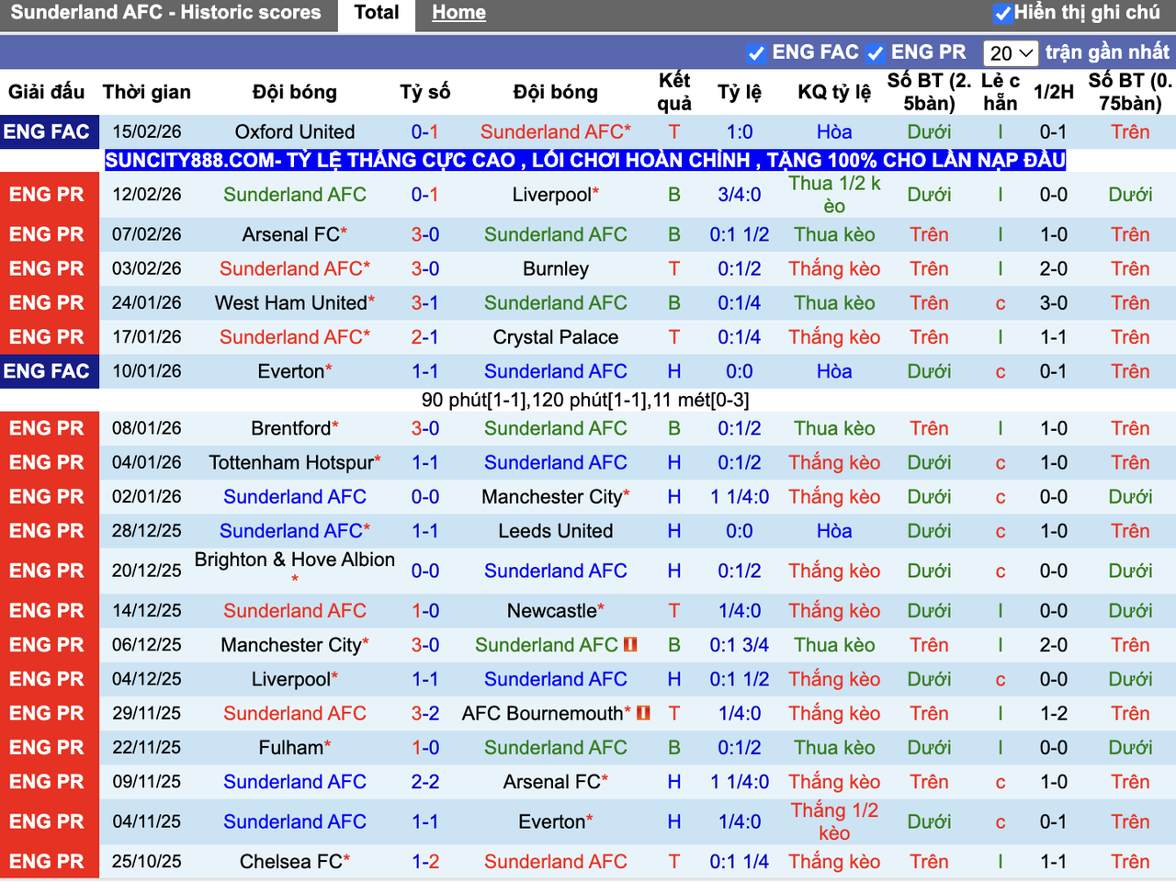This screenshot has width=1176, height=883.
Task: Open the recent matches count dropdown
Action: [x=1011, y=52]
